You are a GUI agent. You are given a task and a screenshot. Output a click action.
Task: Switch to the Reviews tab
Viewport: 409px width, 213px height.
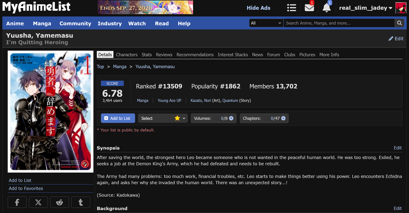[x=164, y=55]
